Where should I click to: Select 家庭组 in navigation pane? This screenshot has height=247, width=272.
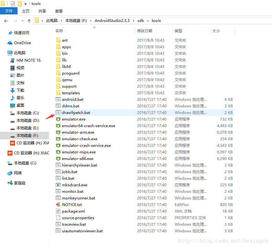pyautogui.click(x=20, y=183)
